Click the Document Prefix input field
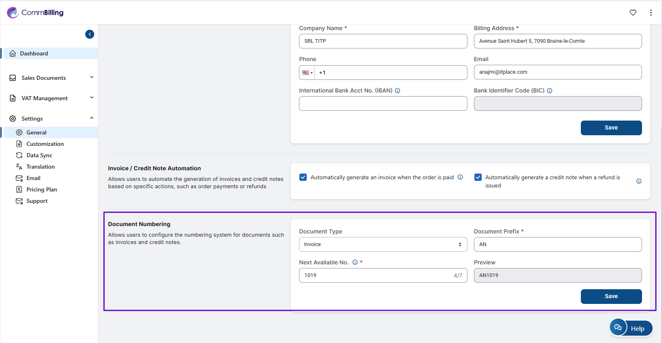The height and width of the screenshot is (343, 662). click(x=557, y=244)
